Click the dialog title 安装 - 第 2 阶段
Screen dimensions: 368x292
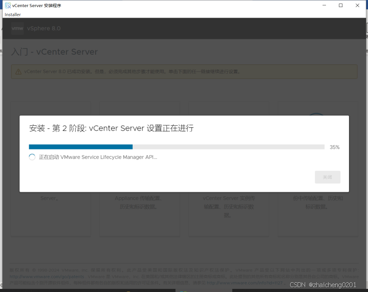pyautogui.click(x=111, y=128)
